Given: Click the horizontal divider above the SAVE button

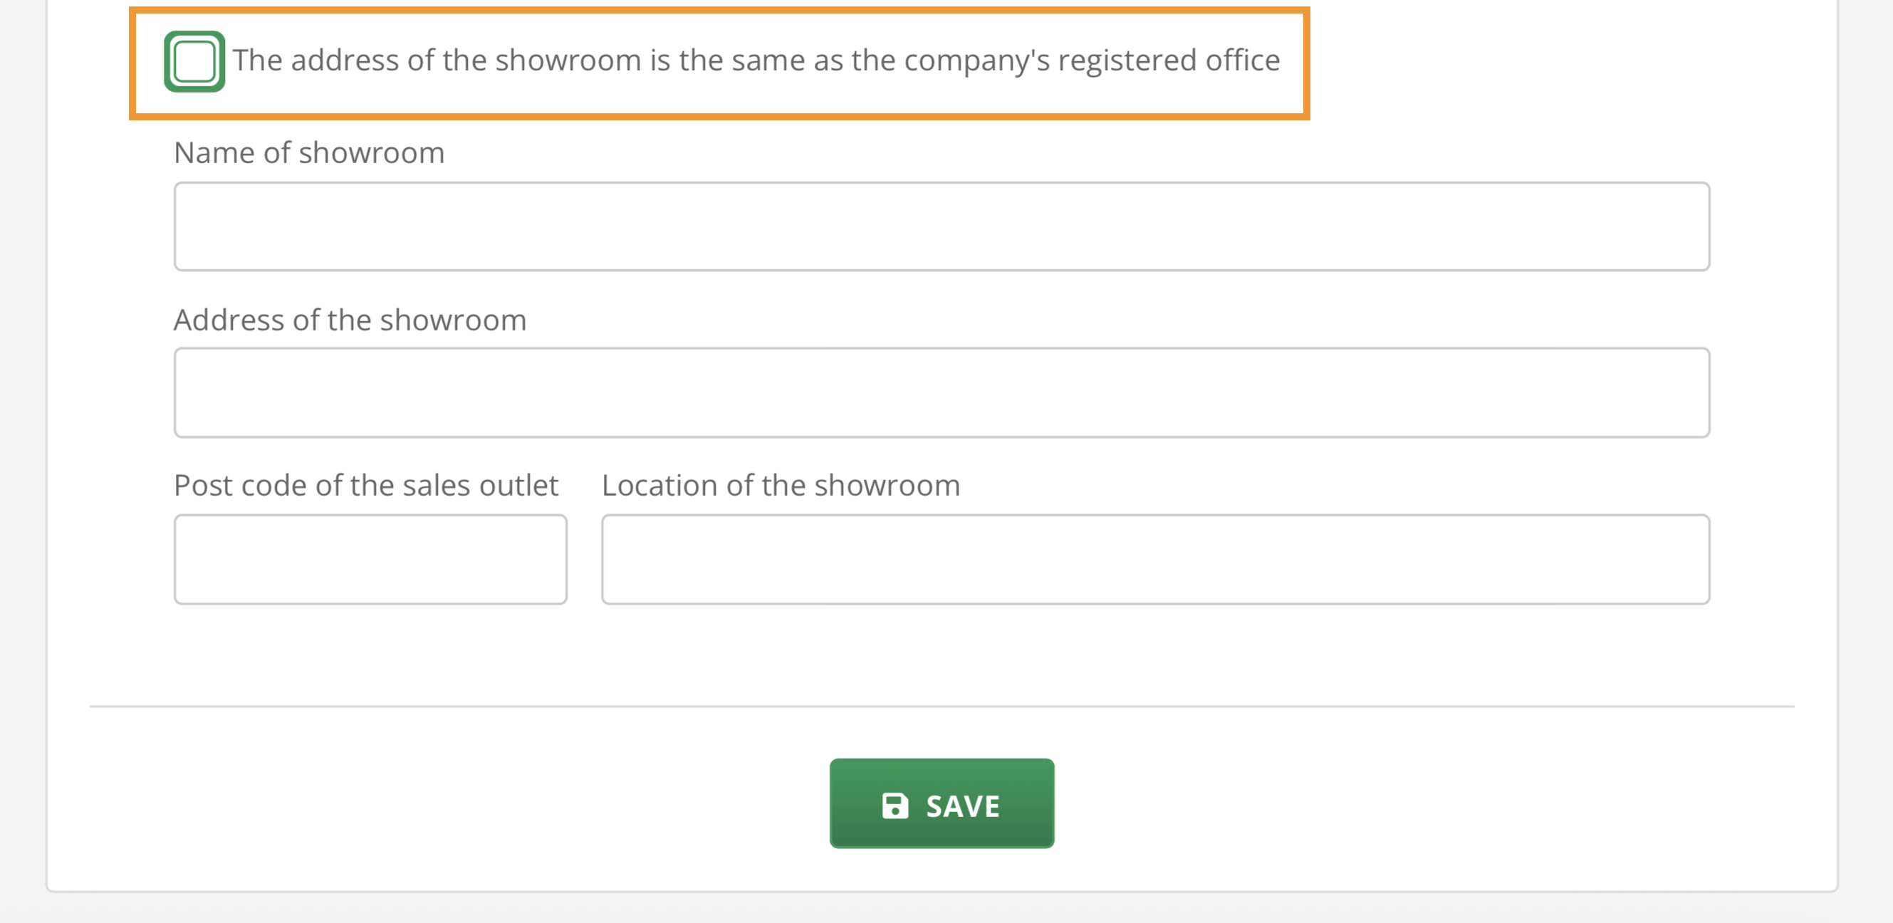Looking at the screenshot, I should (x=942, y=706).
